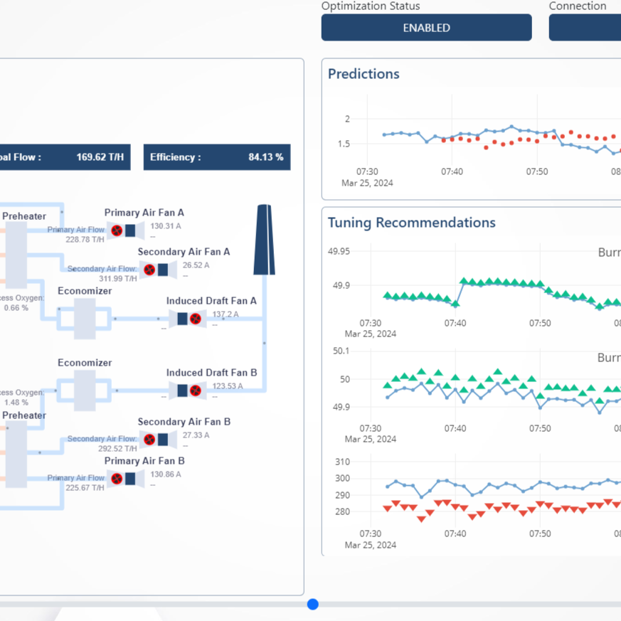
Task: Click the exhaust stack chimney icon
Action: click(x=265, y=240)
